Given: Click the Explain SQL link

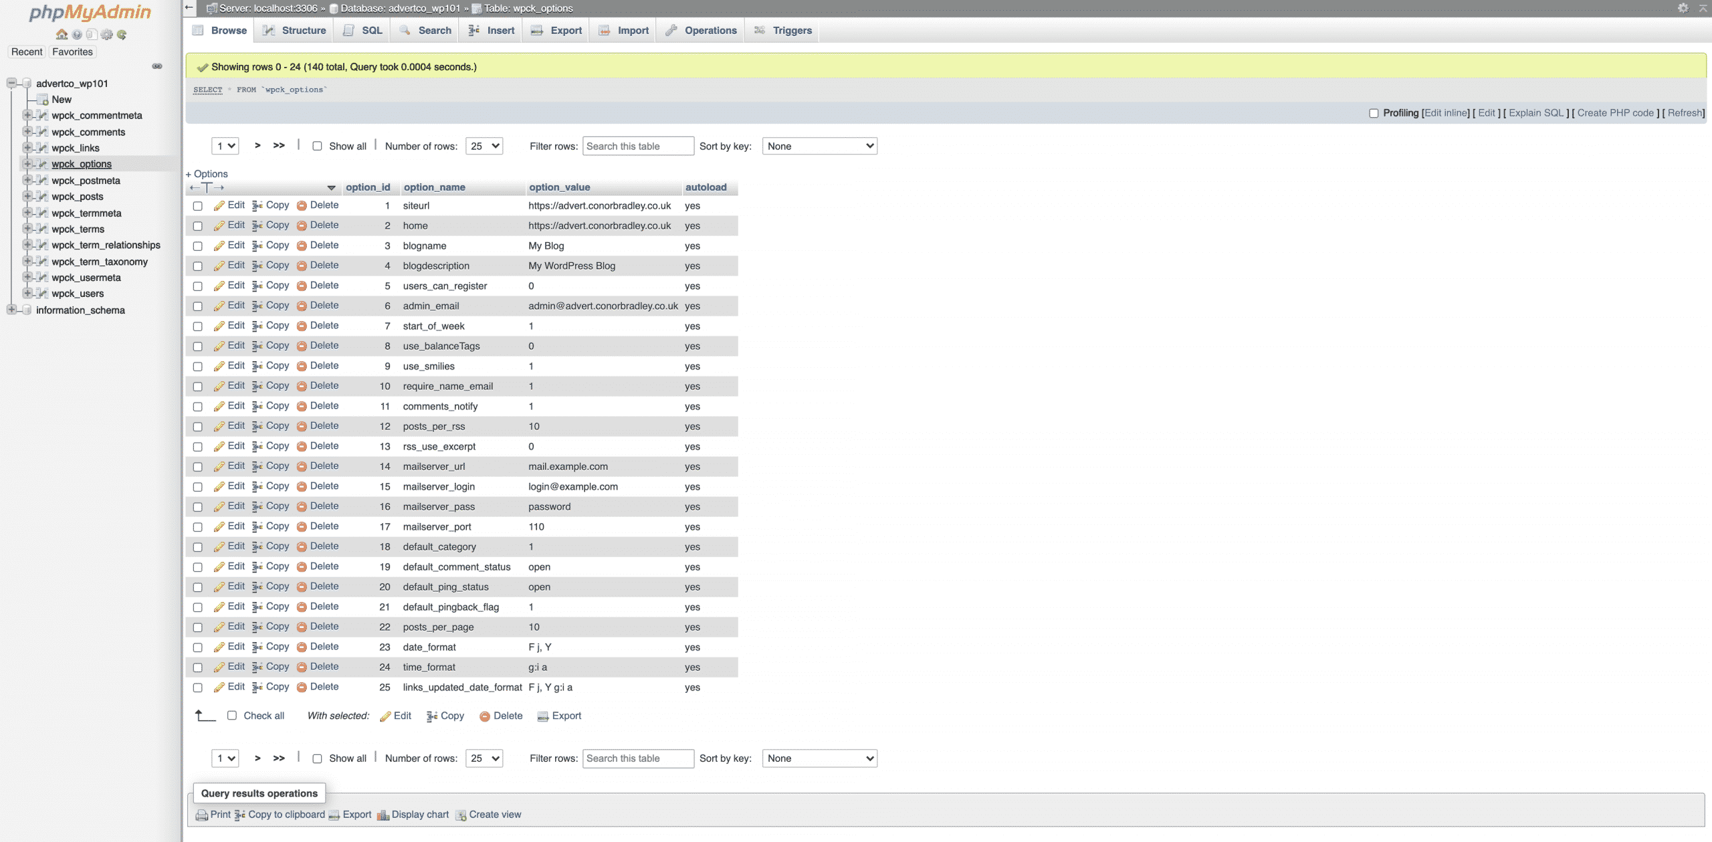Looking at the screenshot, I should click(1536, 113).
